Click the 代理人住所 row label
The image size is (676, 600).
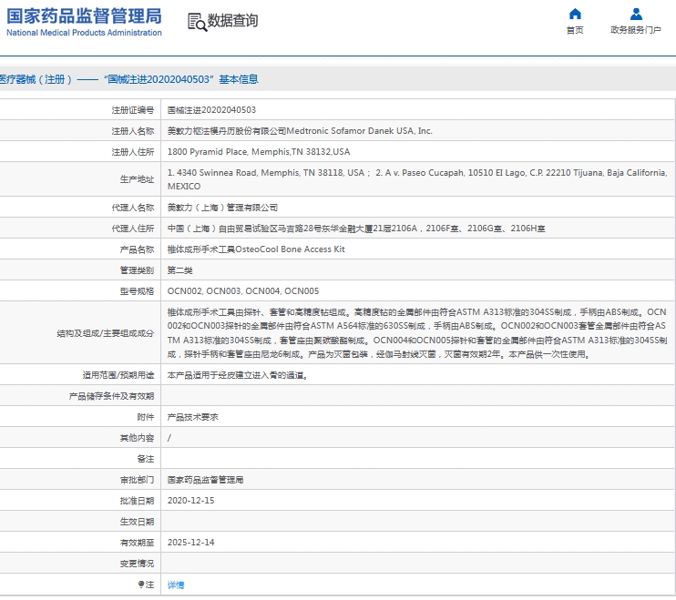point(133,229)
